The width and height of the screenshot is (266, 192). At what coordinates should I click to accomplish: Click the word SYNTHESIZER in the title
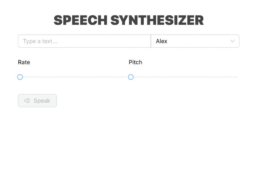157,20
